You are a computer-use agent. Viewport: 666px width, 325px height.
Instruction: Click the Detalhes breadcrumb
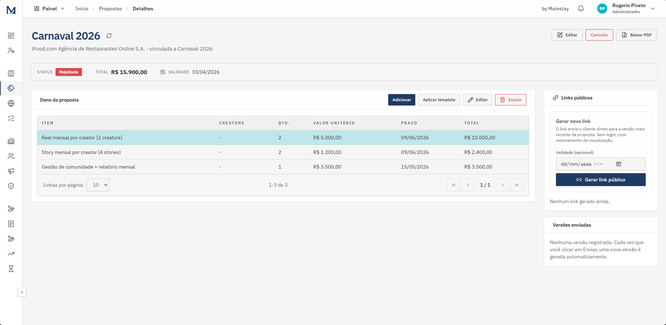143,9
